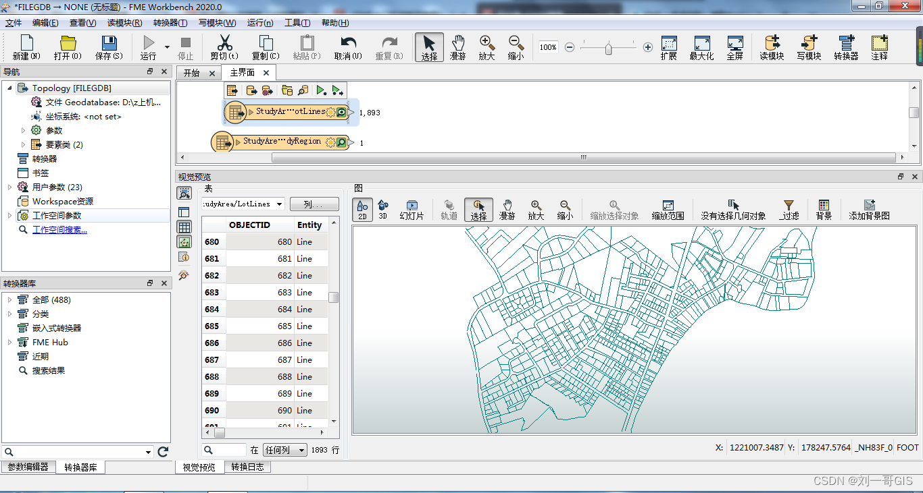Select the table row with OBJECTID 685
This screenshot has width=923, height=493.
(265, 326)
